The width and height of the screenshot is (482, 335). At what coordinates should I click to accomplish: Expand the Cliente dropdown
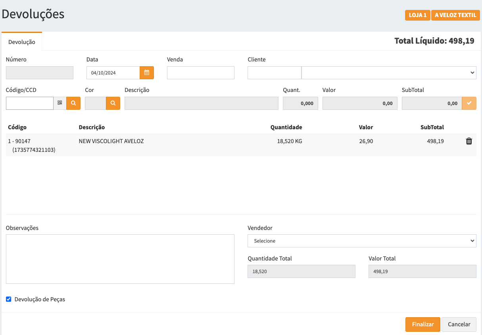pyautogui.click(x=389, y=73)
